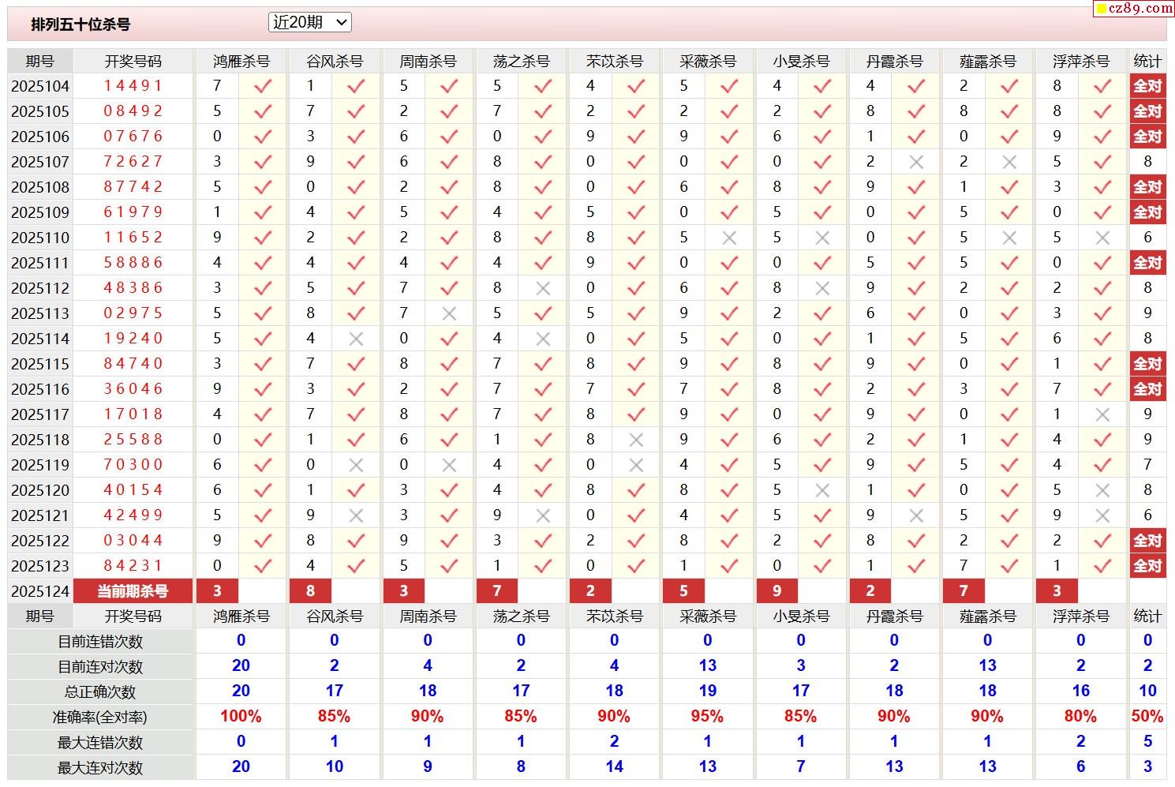
Task: Click 谷风's current kill number 8 in row 2025124
Action: [310, 591]
